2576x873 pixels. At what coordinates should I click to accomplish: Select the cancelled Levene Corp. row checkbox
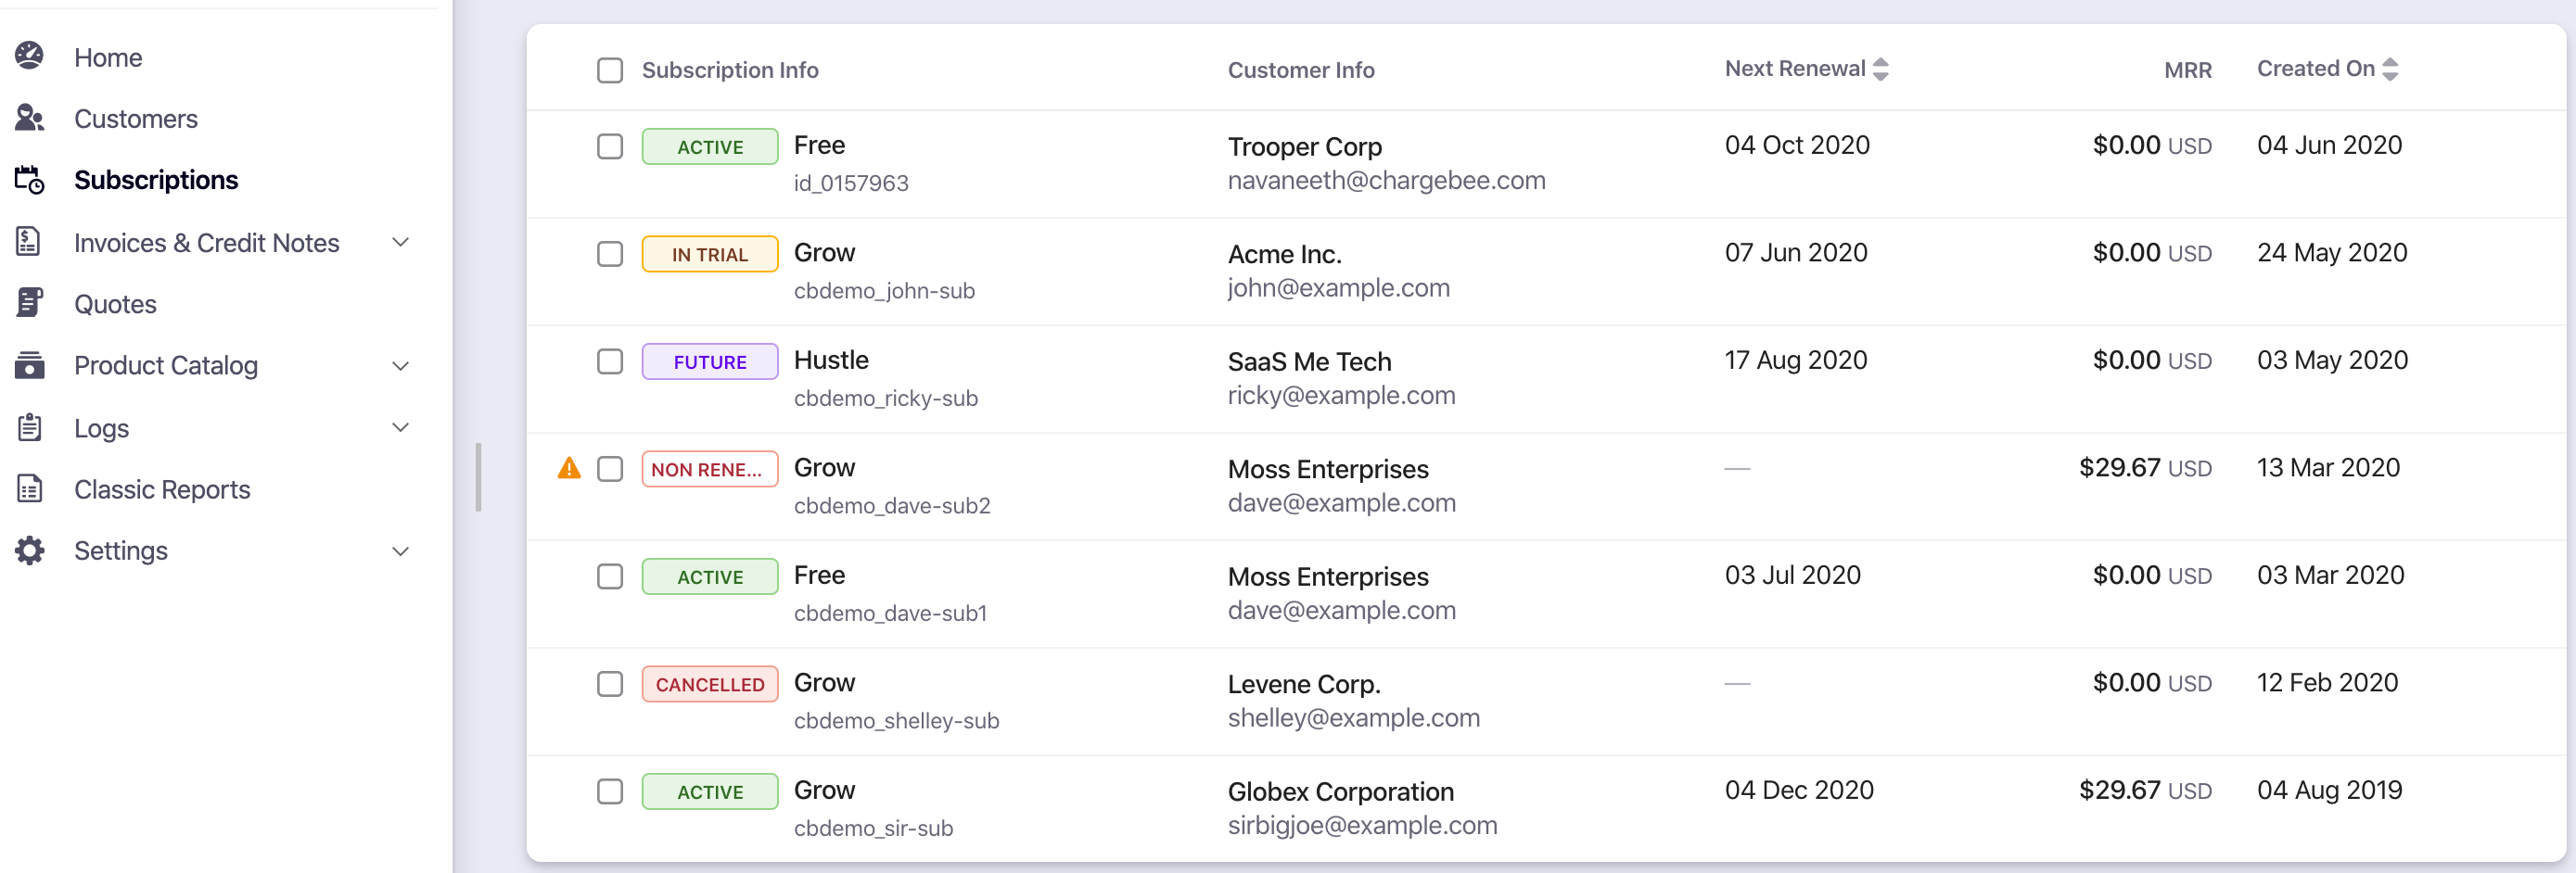click(609, 683)
